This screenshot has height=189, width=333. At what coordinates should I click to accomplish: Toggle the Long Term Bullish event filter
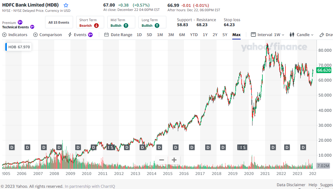pos(152,22)
